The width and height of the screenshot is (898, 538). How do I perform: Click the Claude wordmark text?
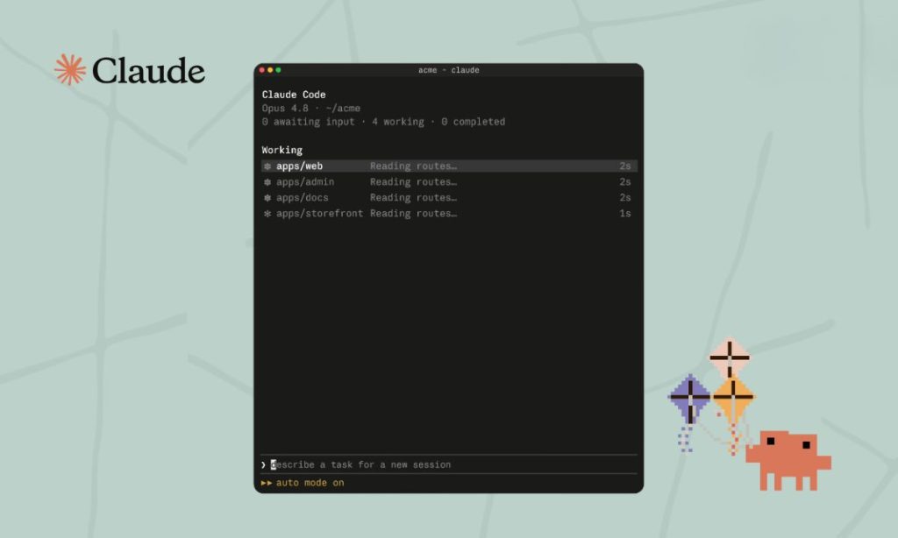pos(148,70)
